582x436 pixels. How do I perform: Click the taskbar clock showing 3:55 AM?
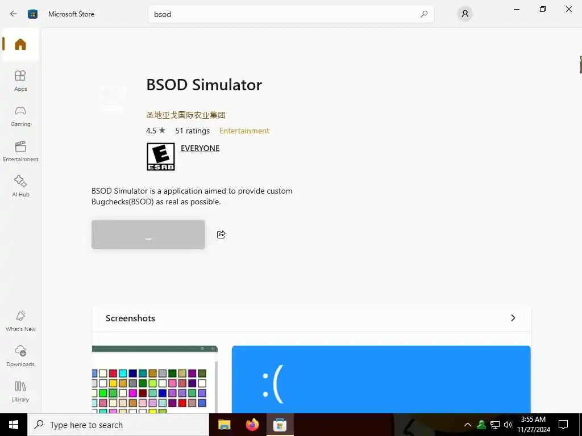tap(533, 425)
